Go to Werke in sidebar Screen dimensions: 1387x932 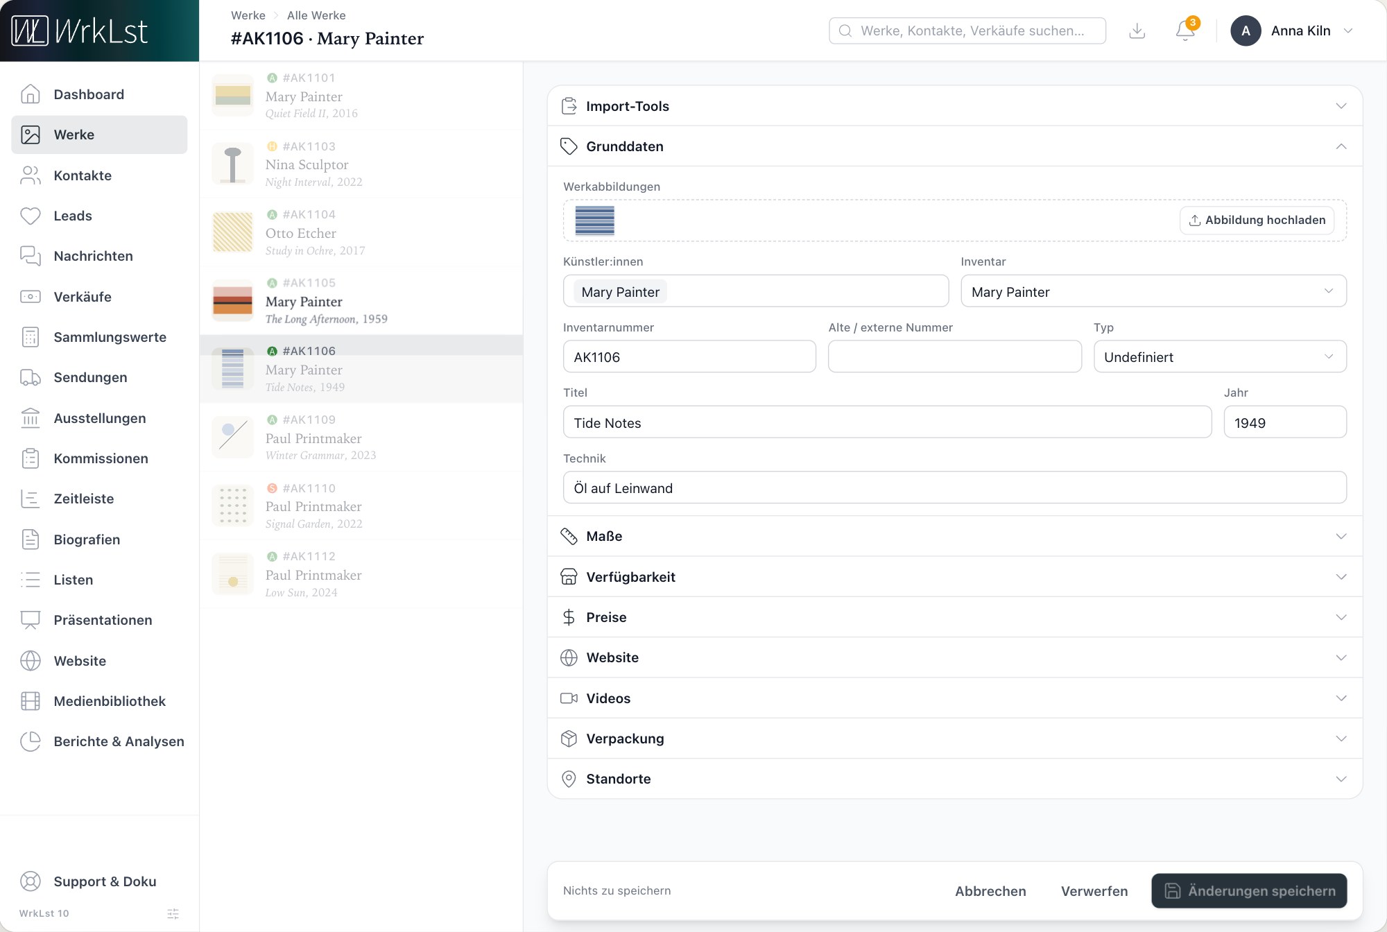pyautogui.click(x=99, y=135)
